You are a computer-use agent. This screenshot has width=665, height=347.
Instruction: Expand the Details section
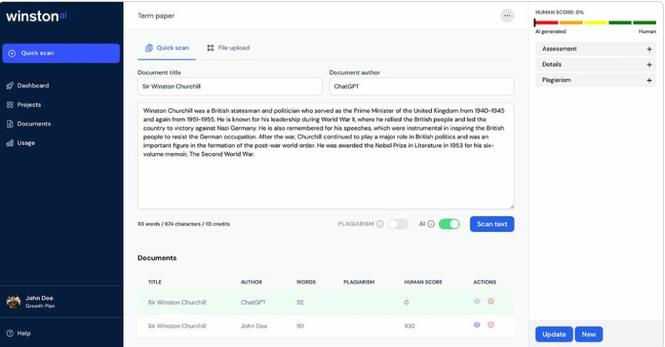(596, 64)
